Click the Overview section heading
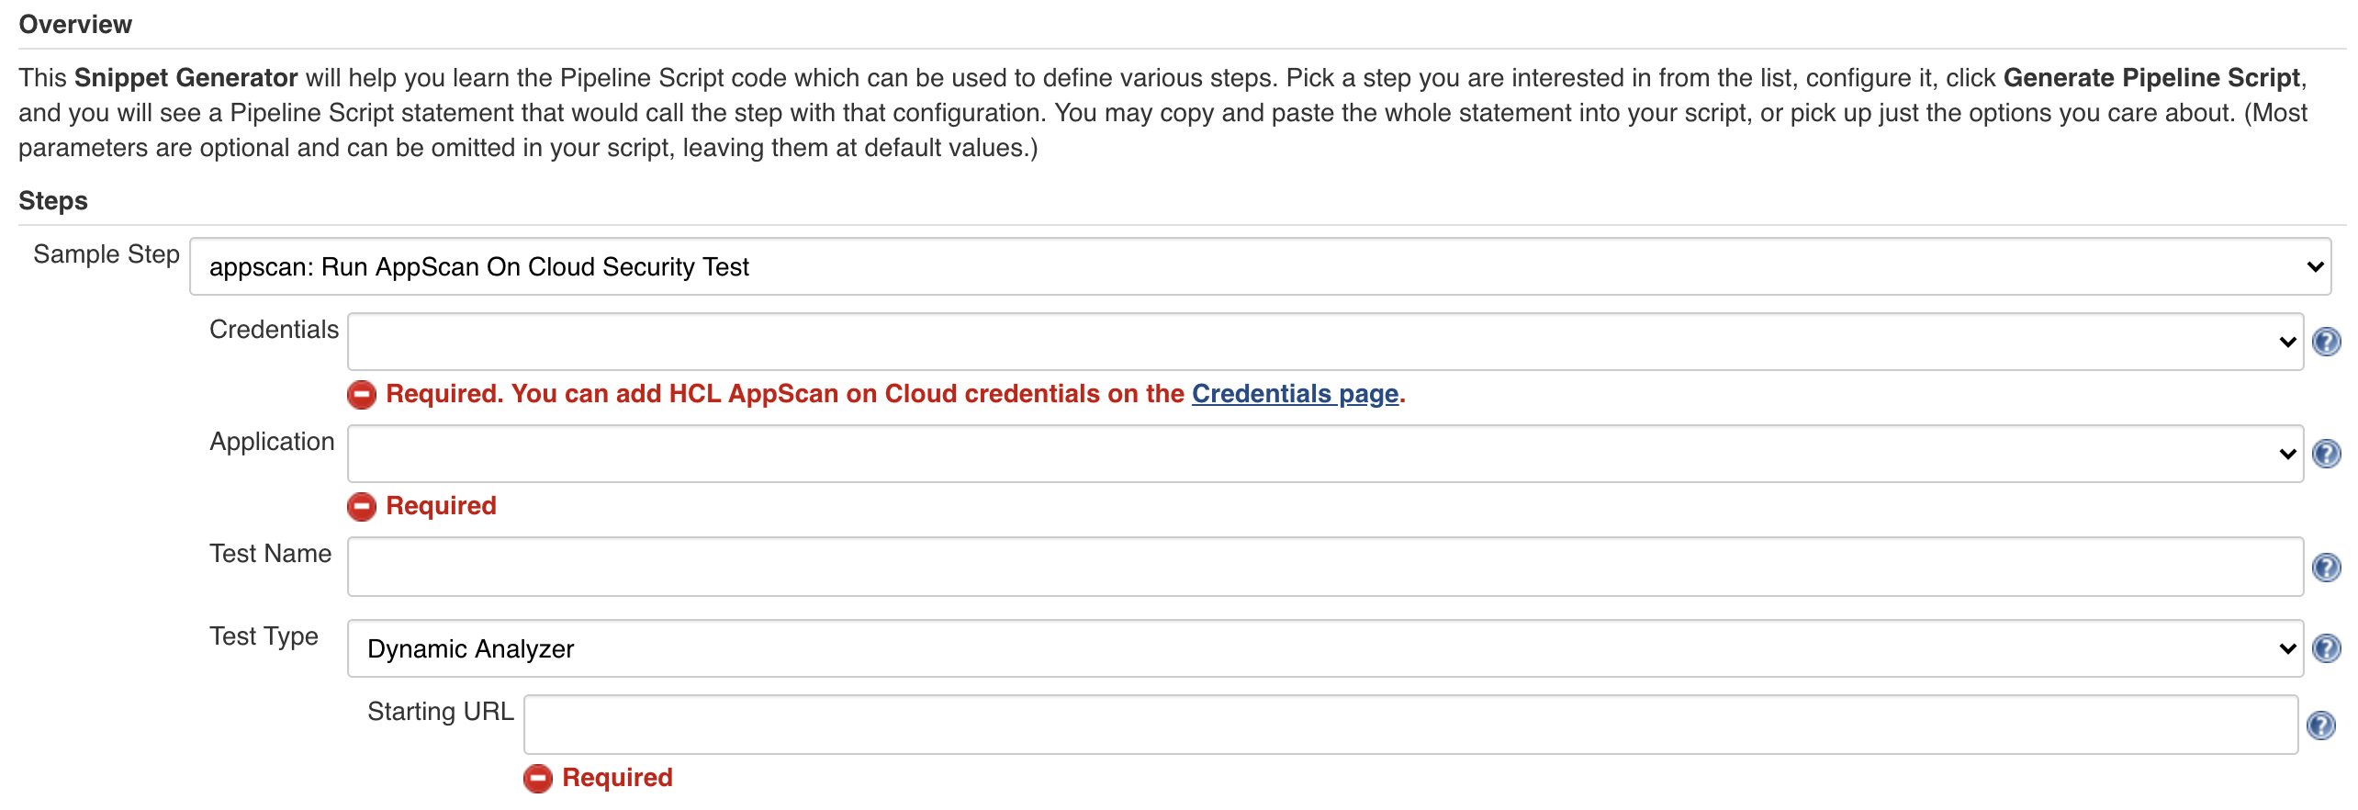 coord(75,25)
